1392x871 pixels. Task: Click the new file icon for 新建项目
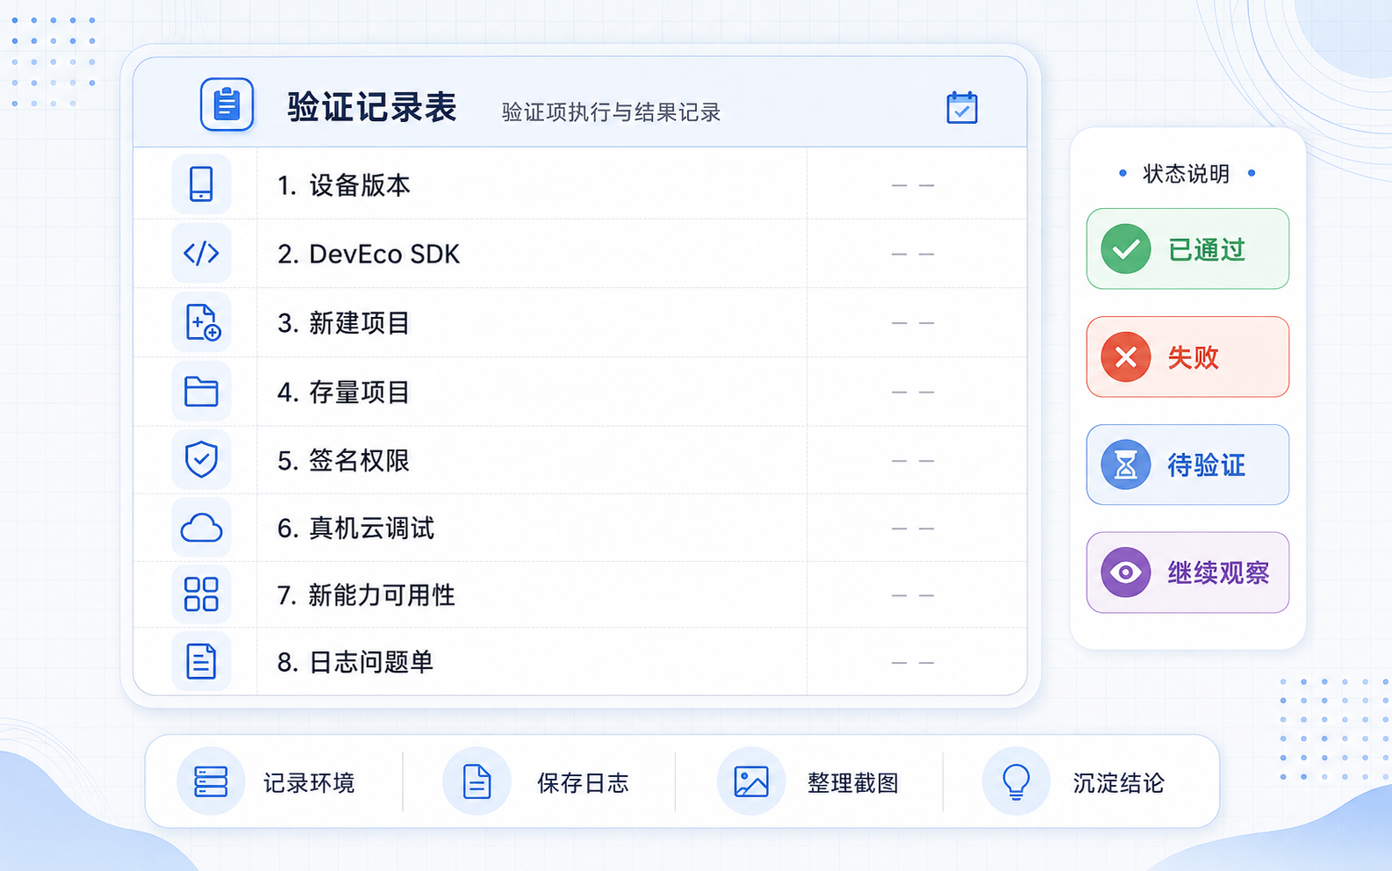pos(201,322)
